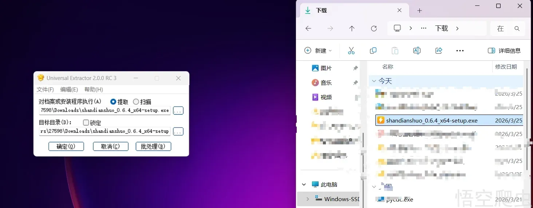
Task: Select shandianshuo_0.6.4_x64-setup.exe in file list
Action: pos(431,120)
